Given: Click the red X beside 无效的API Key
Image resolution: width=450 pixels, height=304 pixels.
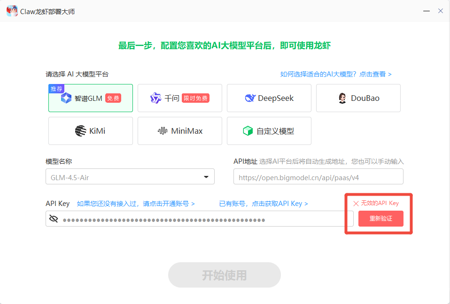Looking at the screenshot, I should coord(356,203).
